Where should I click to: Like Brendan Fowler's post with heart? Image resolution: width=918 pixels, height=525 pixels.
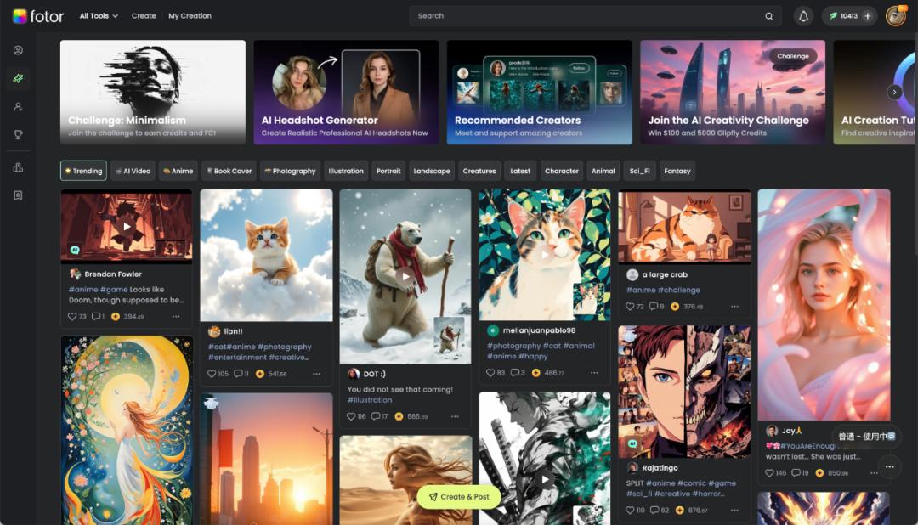(x=72, y=316)
